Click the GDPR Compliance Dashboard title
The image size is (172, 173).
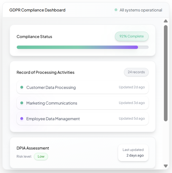pos(37,10)
